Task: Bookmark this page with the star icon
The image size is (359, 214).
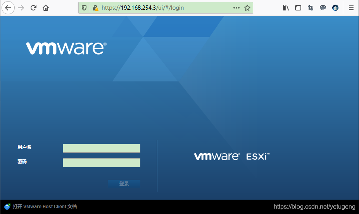Action: pos(247,8)
